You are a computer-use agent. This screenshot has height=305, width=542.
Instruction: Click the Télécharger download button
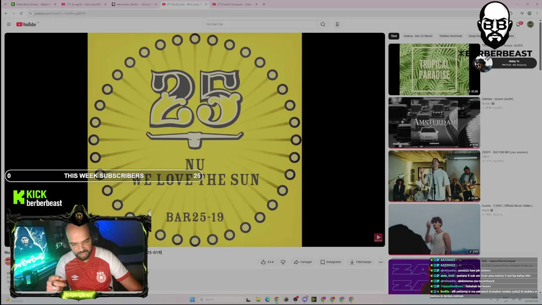coord(361,262)
